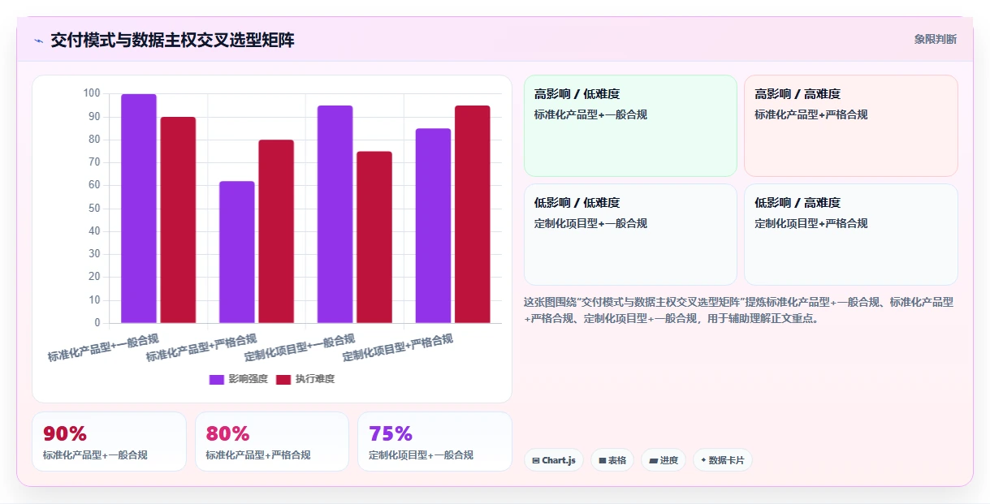The width and height of the screenshot is (990, 504).
Task: Click red bar for 定制化项目型+一般合规
Action: pyautogui.click(x=374, y=237)
